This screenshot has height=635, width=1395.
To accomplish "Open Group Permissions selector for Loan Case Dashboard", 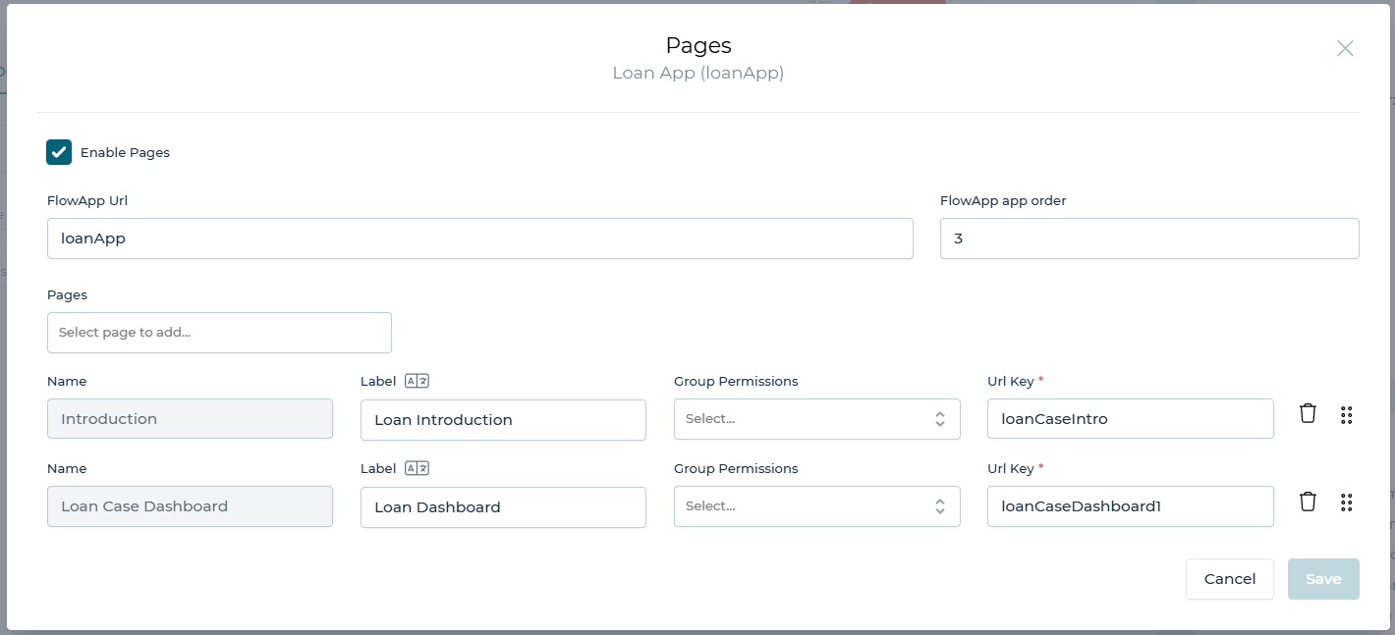I will point(816,505).
